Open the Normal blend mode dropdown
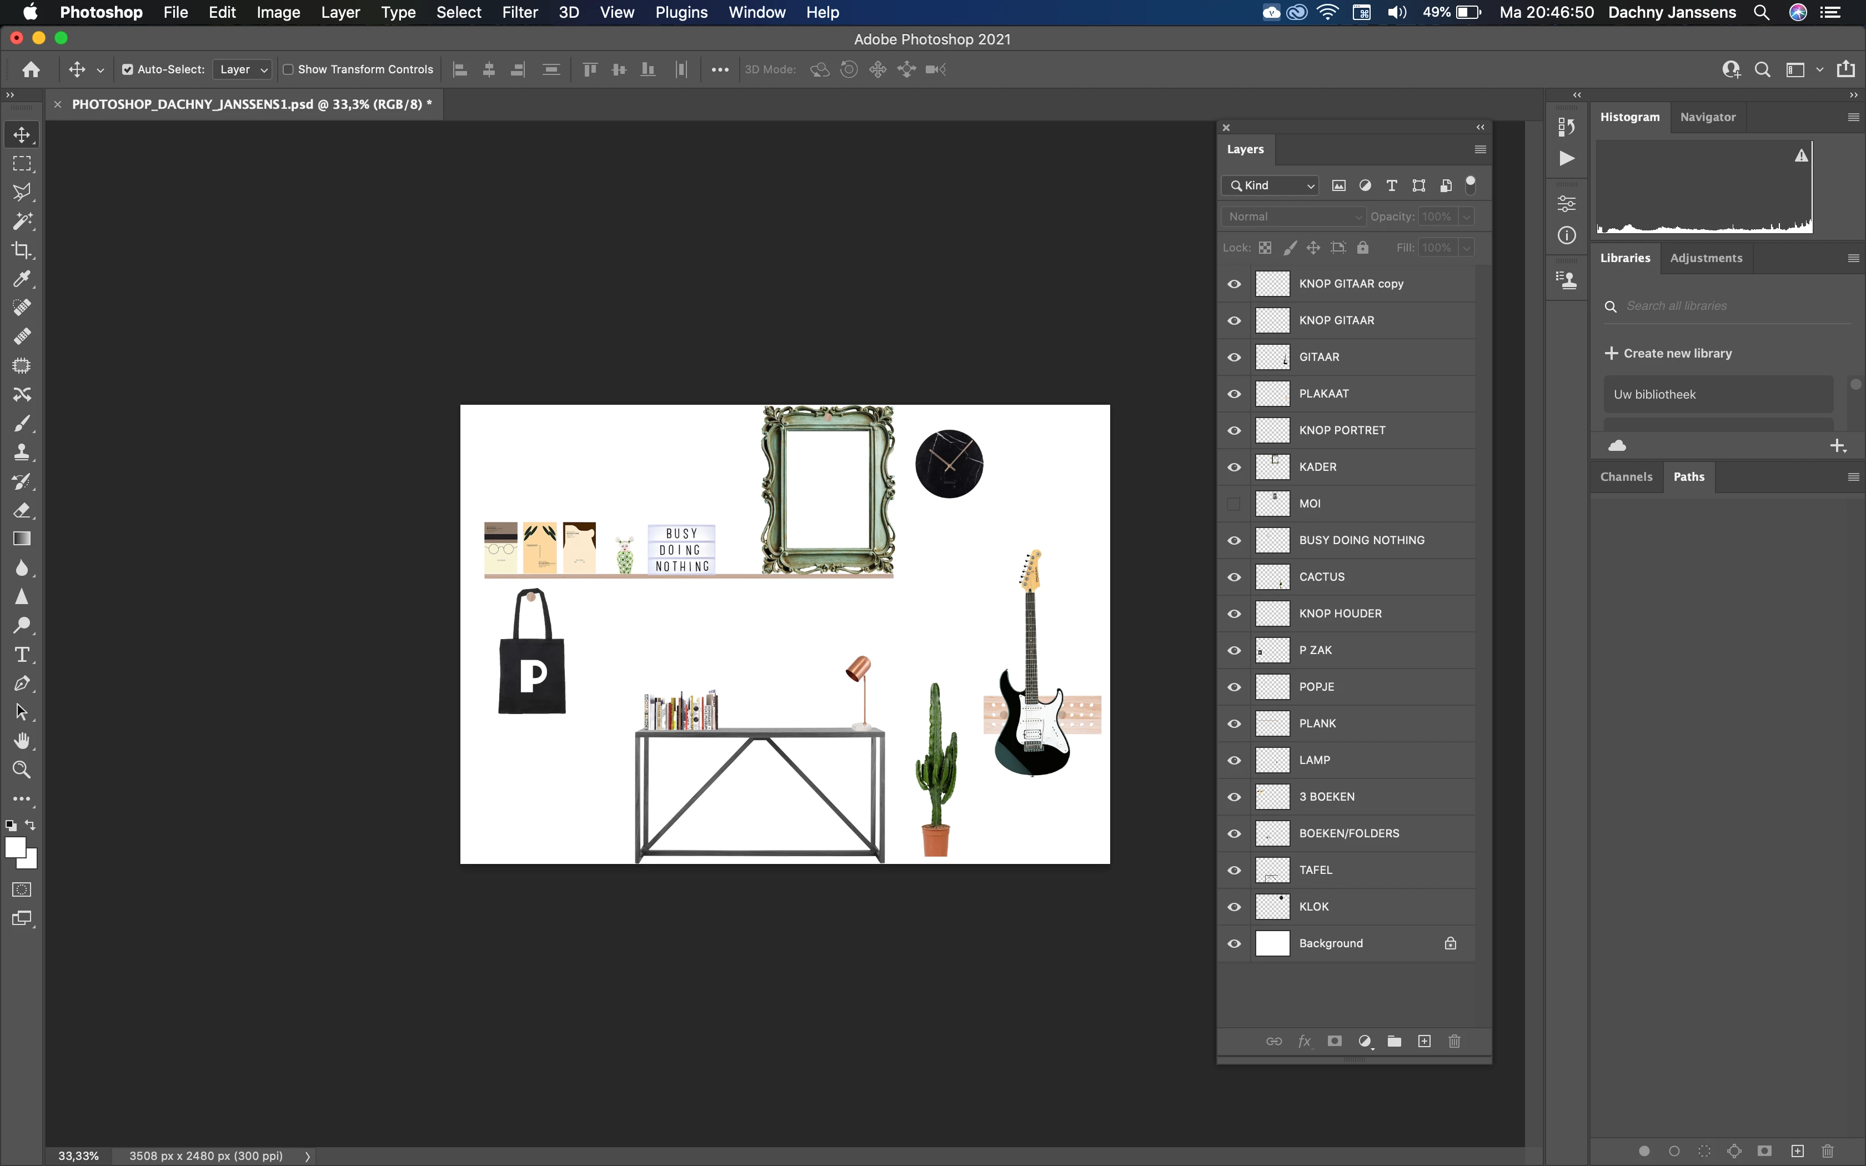Image resolution: width=1866 pixels, height=1166 pixels. (1293, 217)
